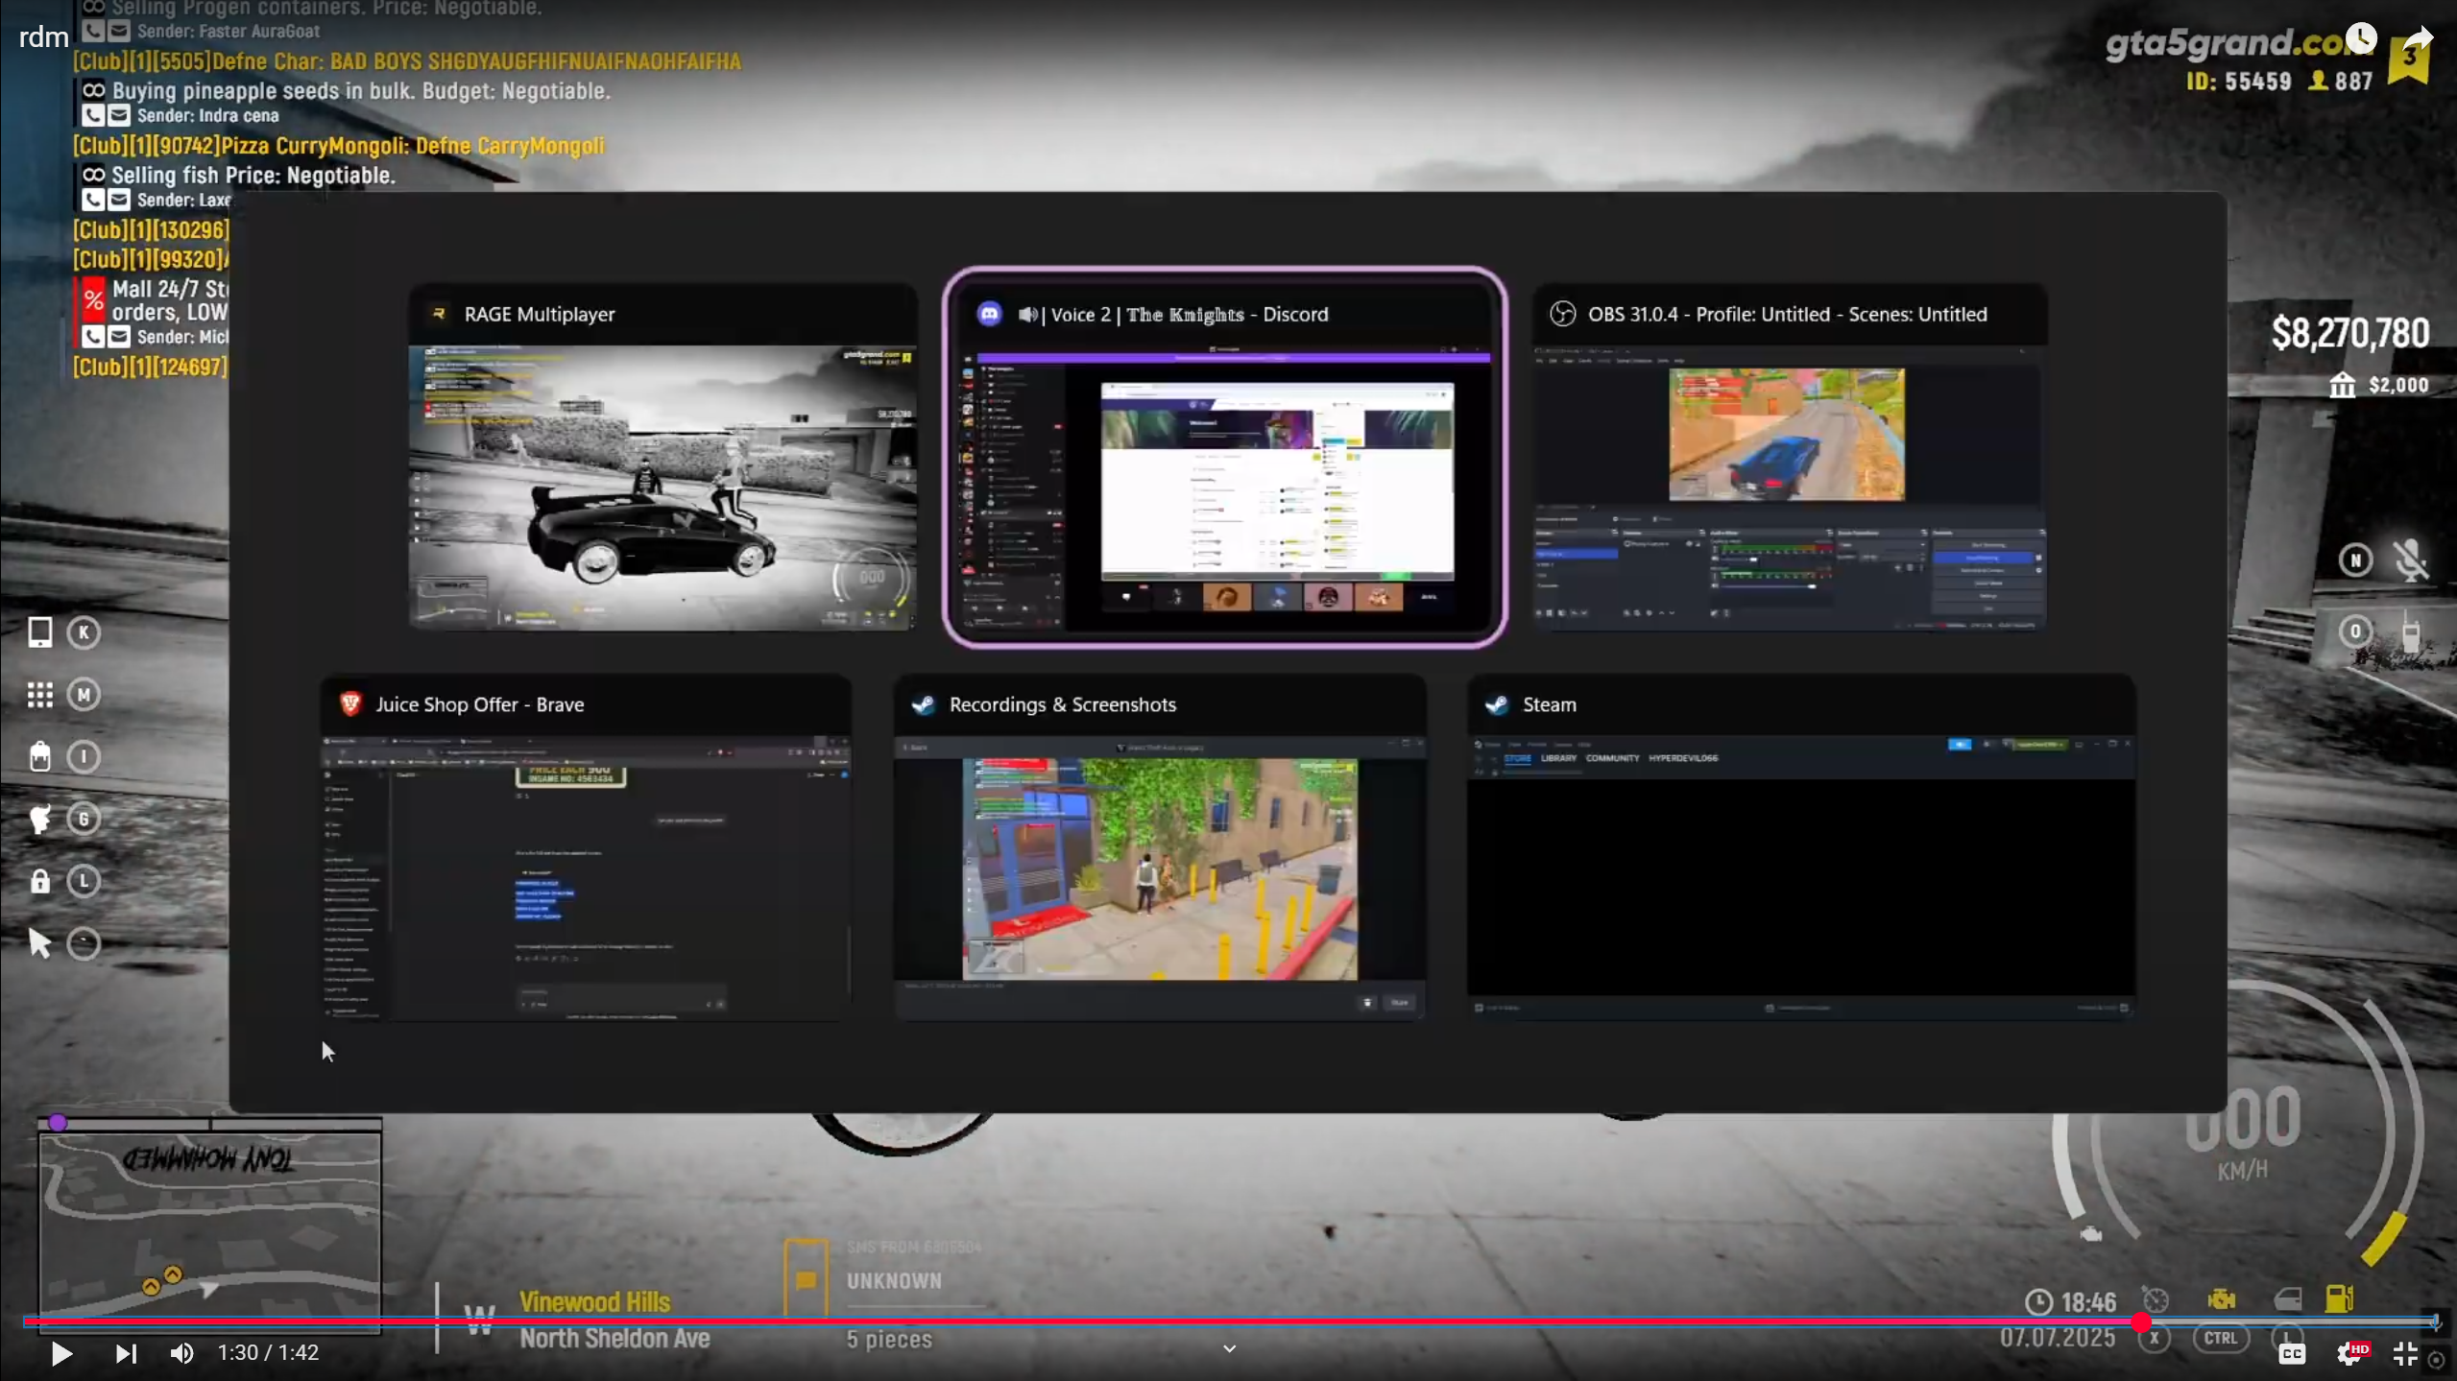
Task: Click "Buying pineapple seeds in bulk" chat message
Action: click(x=361, y=91)
